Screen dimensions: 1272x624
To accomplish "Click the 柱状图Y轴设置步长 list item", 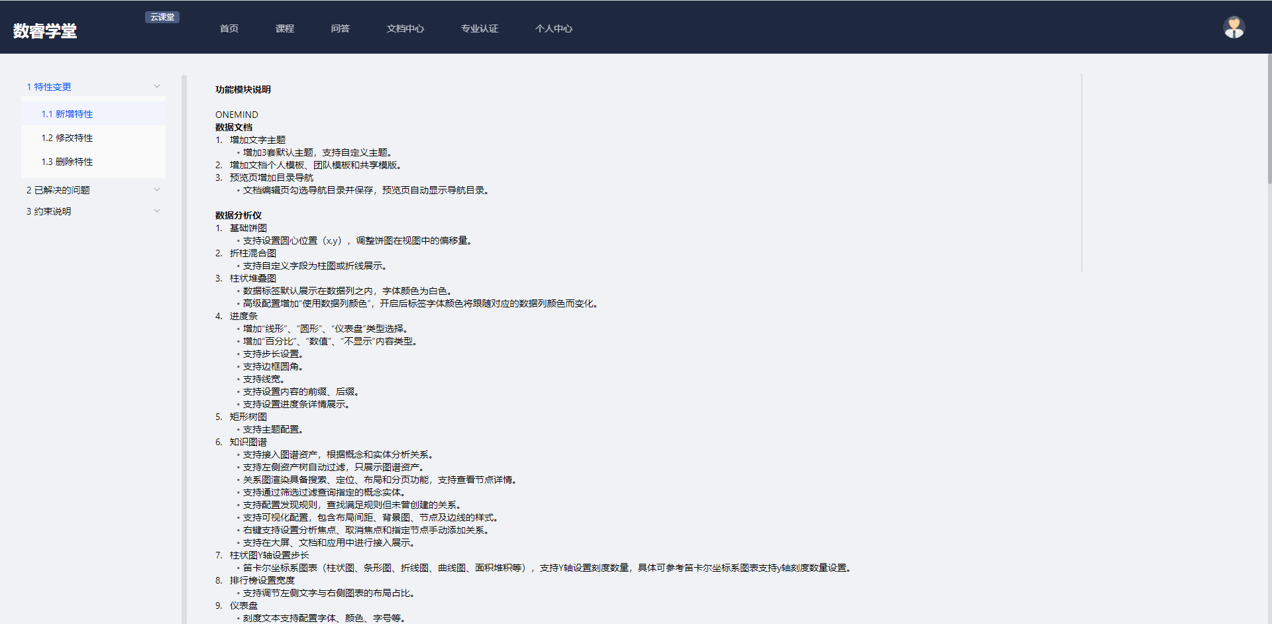I will coord(270,555).
